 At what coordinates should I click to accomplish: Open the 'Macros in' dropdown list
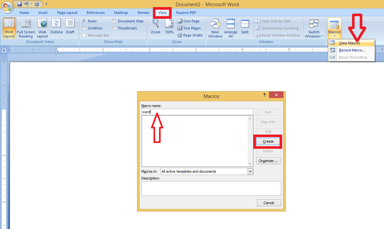point(250,171)
